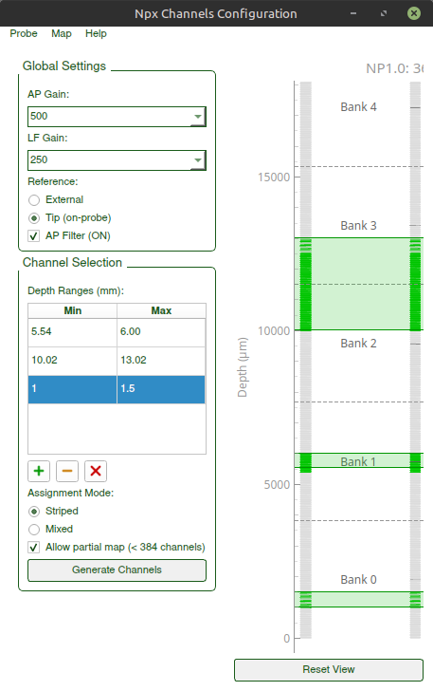Click the Min column header
Screen dimensions: 433x691
pos(72,310)
